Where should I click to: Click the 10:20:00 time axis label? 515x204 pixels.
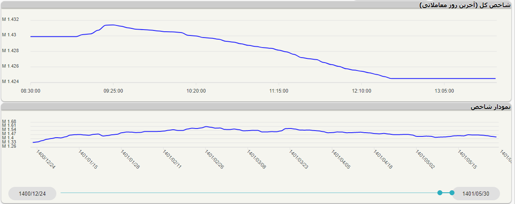[196, 91]
